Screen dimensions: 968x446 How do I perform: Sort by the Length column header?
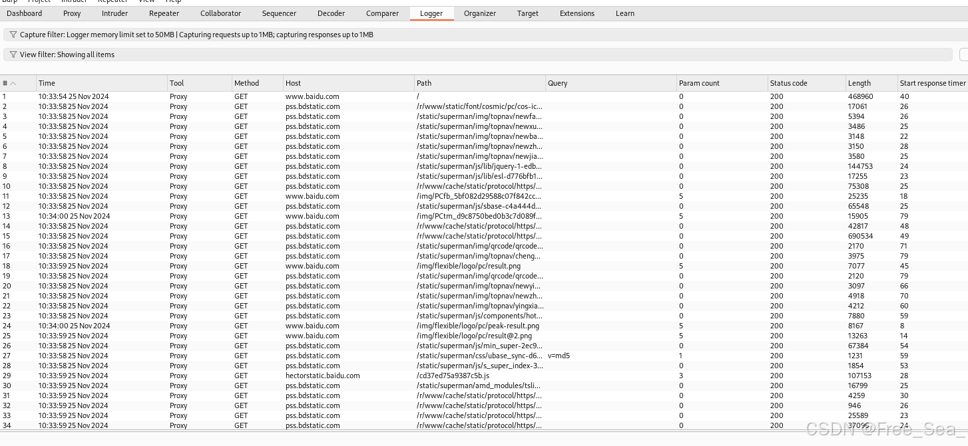click(871, 83)
